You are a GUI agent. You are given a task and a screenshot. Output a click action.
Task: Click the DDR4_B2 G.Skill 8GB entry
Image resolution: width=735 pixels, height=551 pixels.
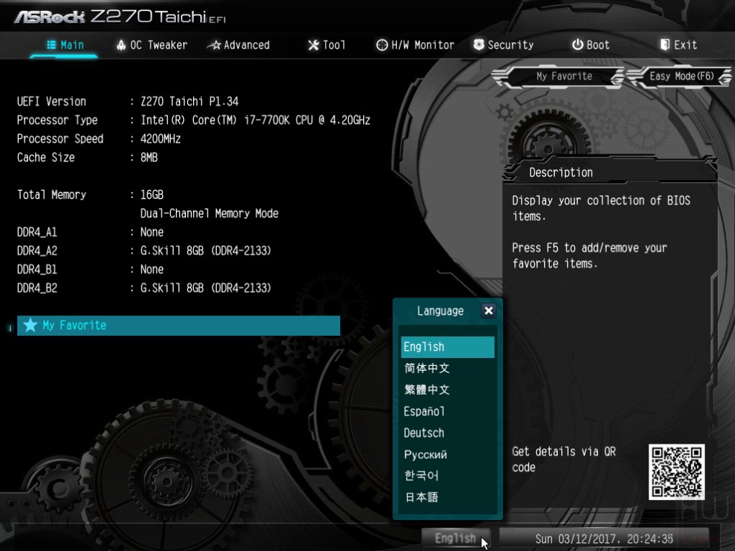click(206, 288)
